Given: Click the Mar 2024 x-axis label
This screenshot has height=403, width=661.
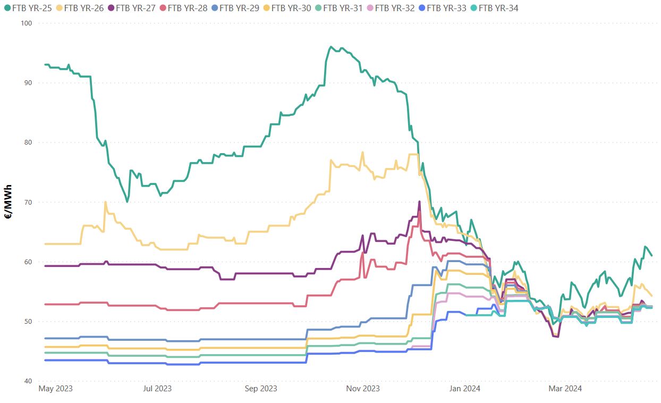Looking at the screenshot, I should 564,389.
